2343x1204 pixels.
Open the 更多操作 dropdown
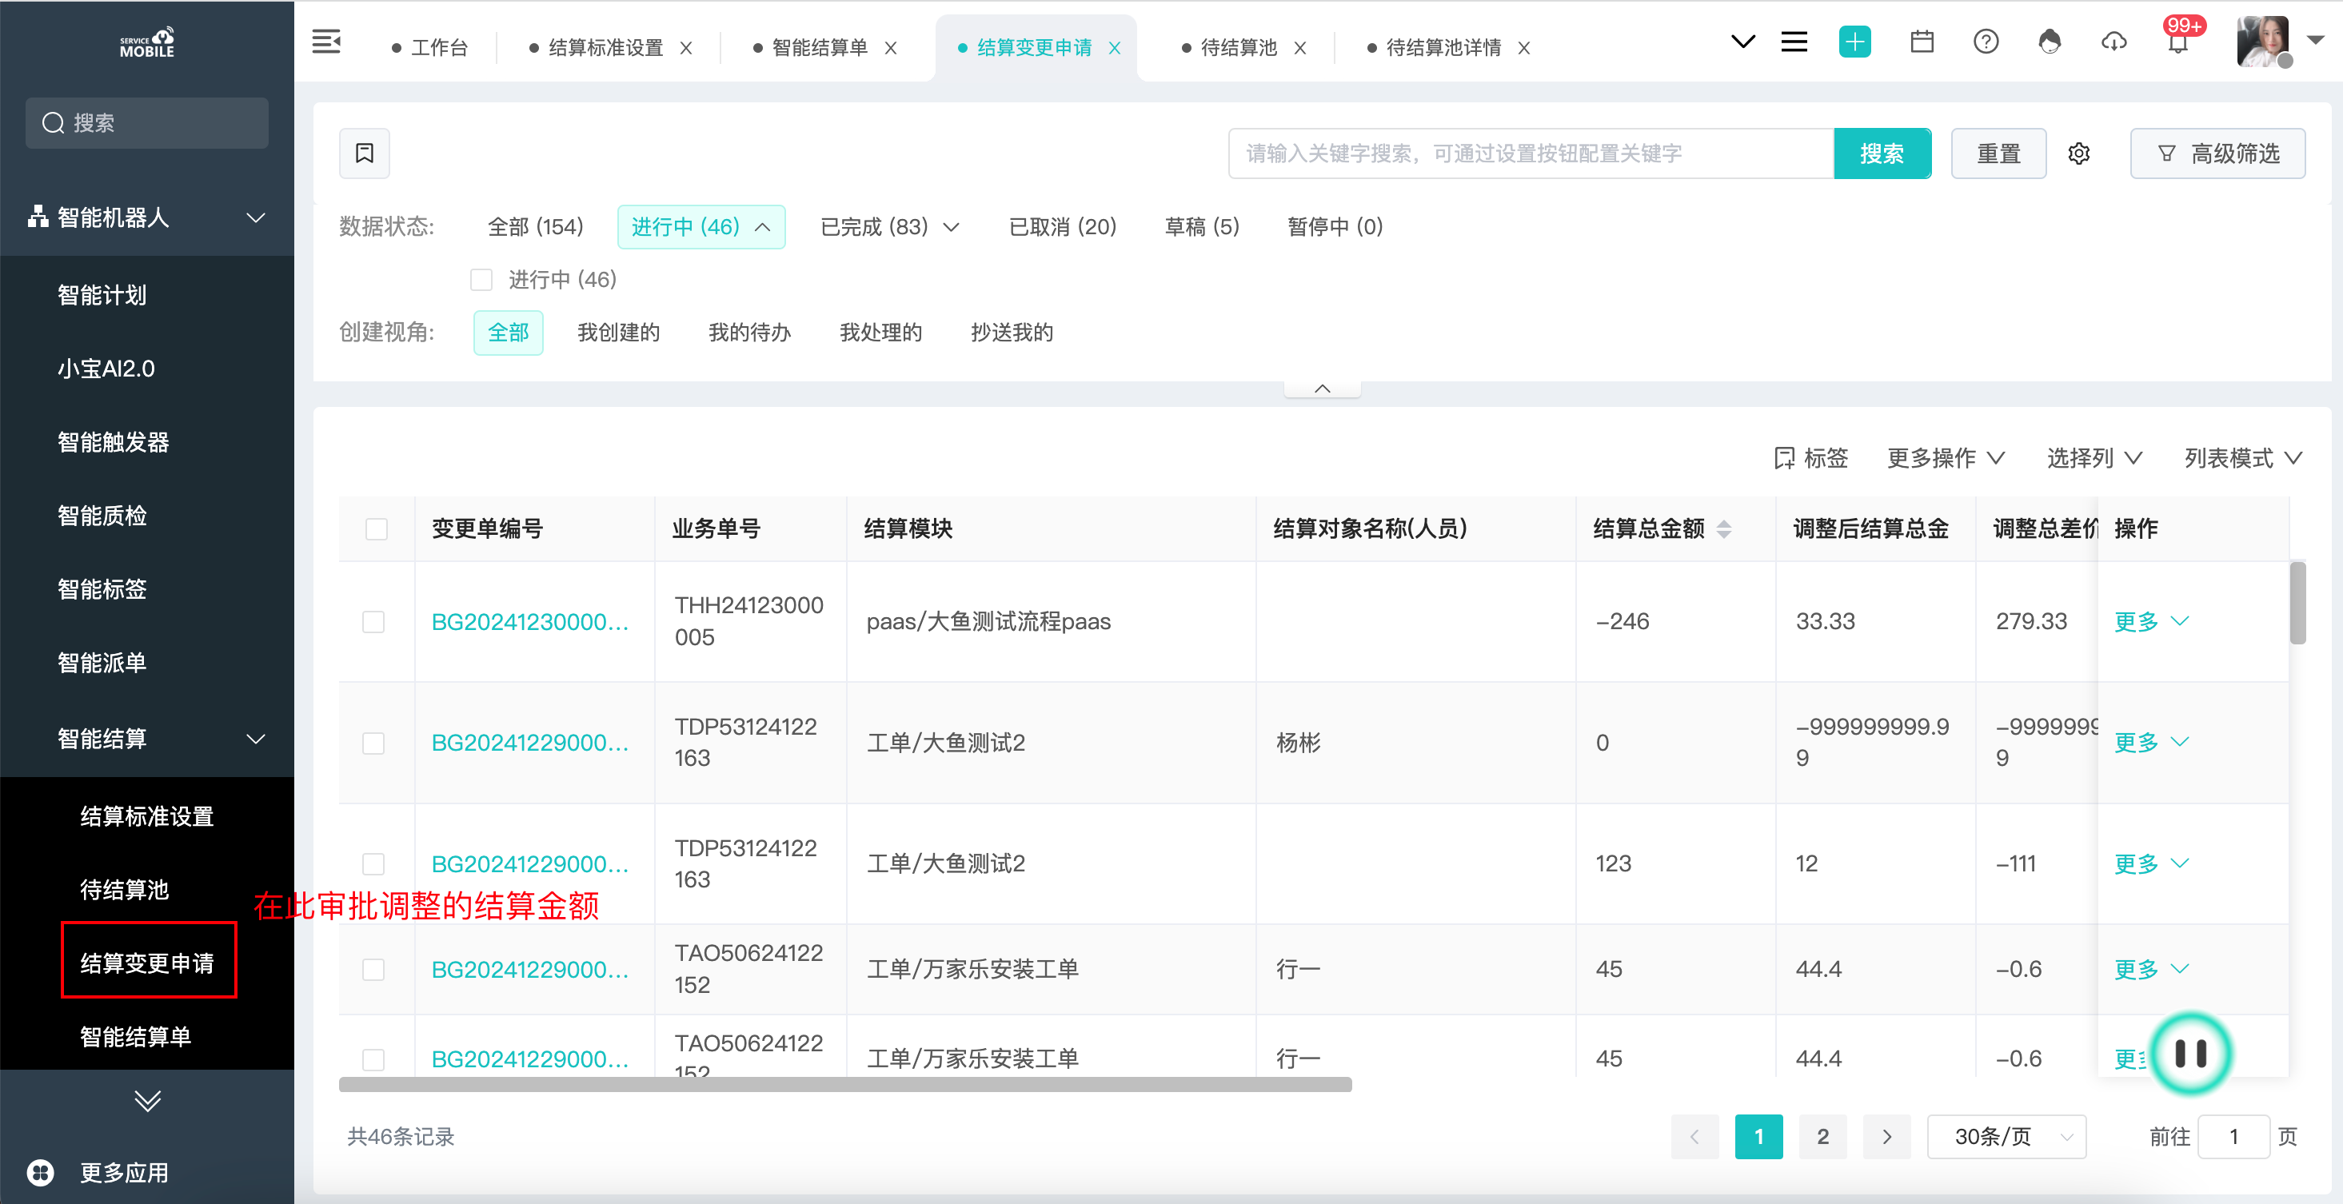pos(1945,457)
